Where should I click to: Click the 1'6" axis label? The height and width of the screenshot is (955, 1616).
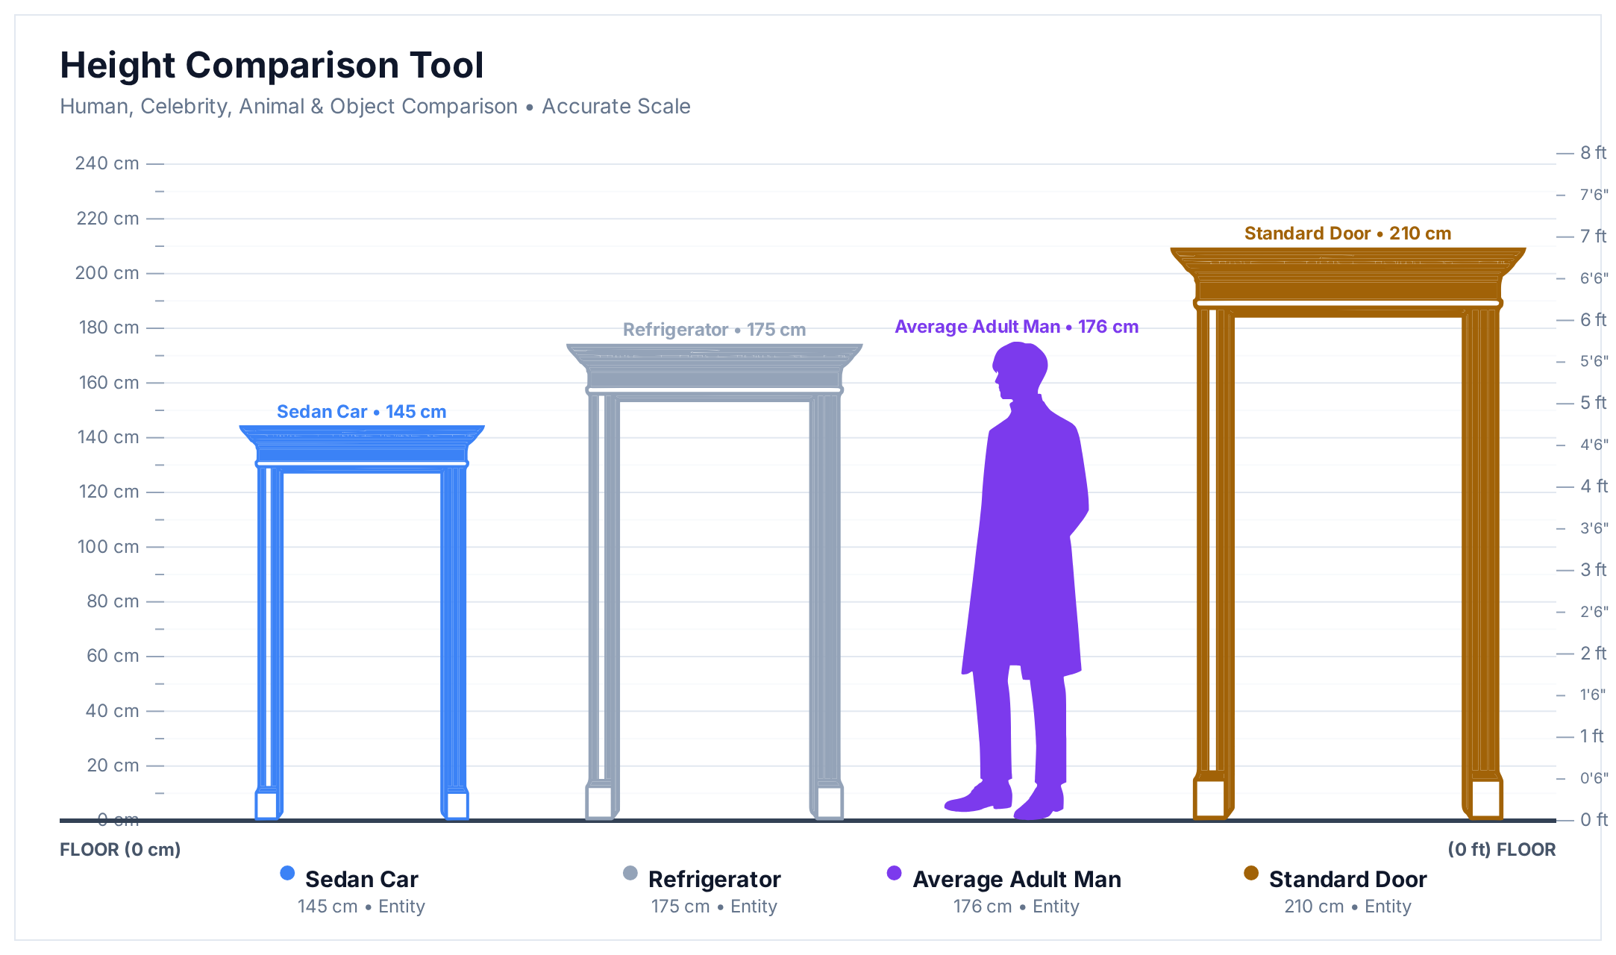[x=1593, y=695]
